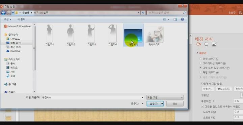This screenshot has height=125, width=243.
Task: Open the 모든 그림 file type dropdown
Action: (165, 97)
